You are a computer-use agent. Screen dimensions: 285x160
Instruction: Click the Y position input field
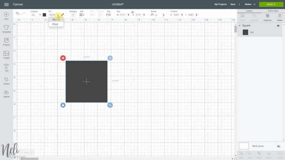pyautogui.click(x=192, y=15)
